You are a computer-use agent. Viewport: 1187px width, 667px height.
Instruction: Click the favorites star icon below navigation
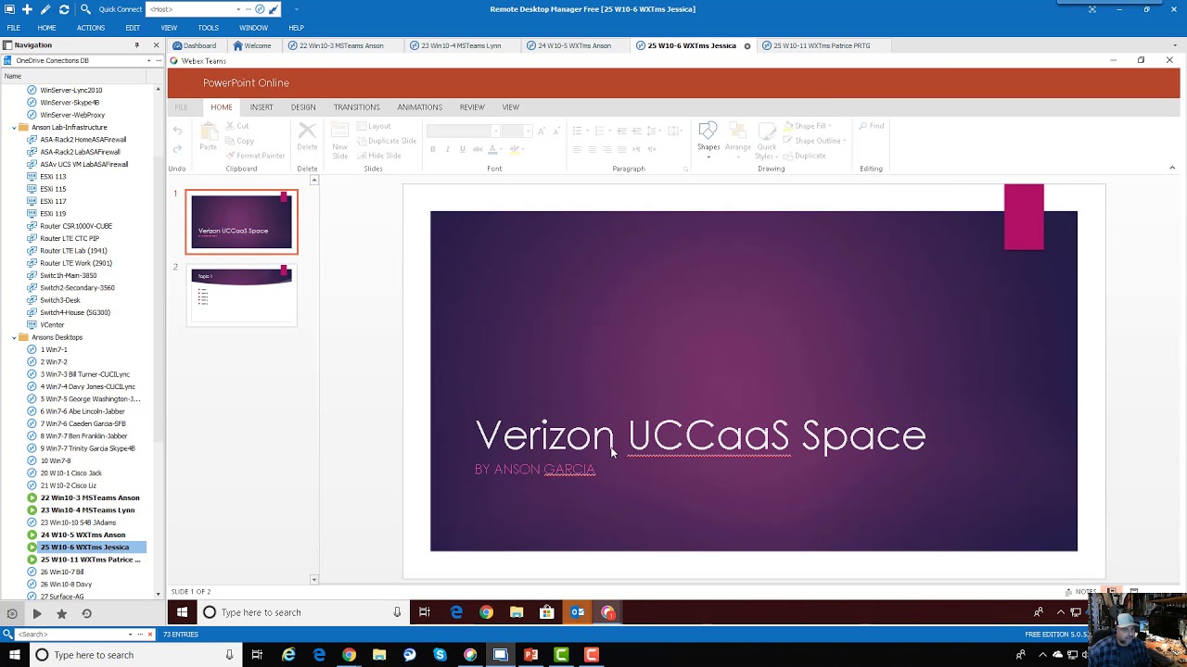(61, 613)
